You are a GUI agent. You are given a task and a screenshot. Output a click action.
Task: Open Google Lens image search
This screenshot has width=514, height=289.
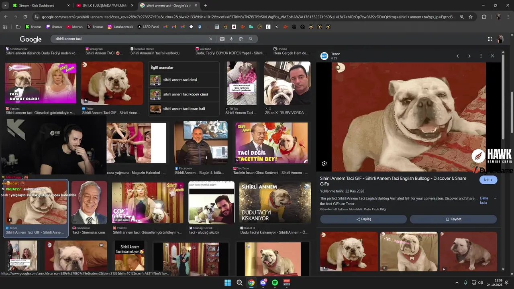(x=241, y=39)
